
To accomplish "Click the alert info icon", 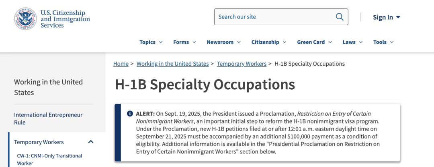I will (x=130, y=113).
